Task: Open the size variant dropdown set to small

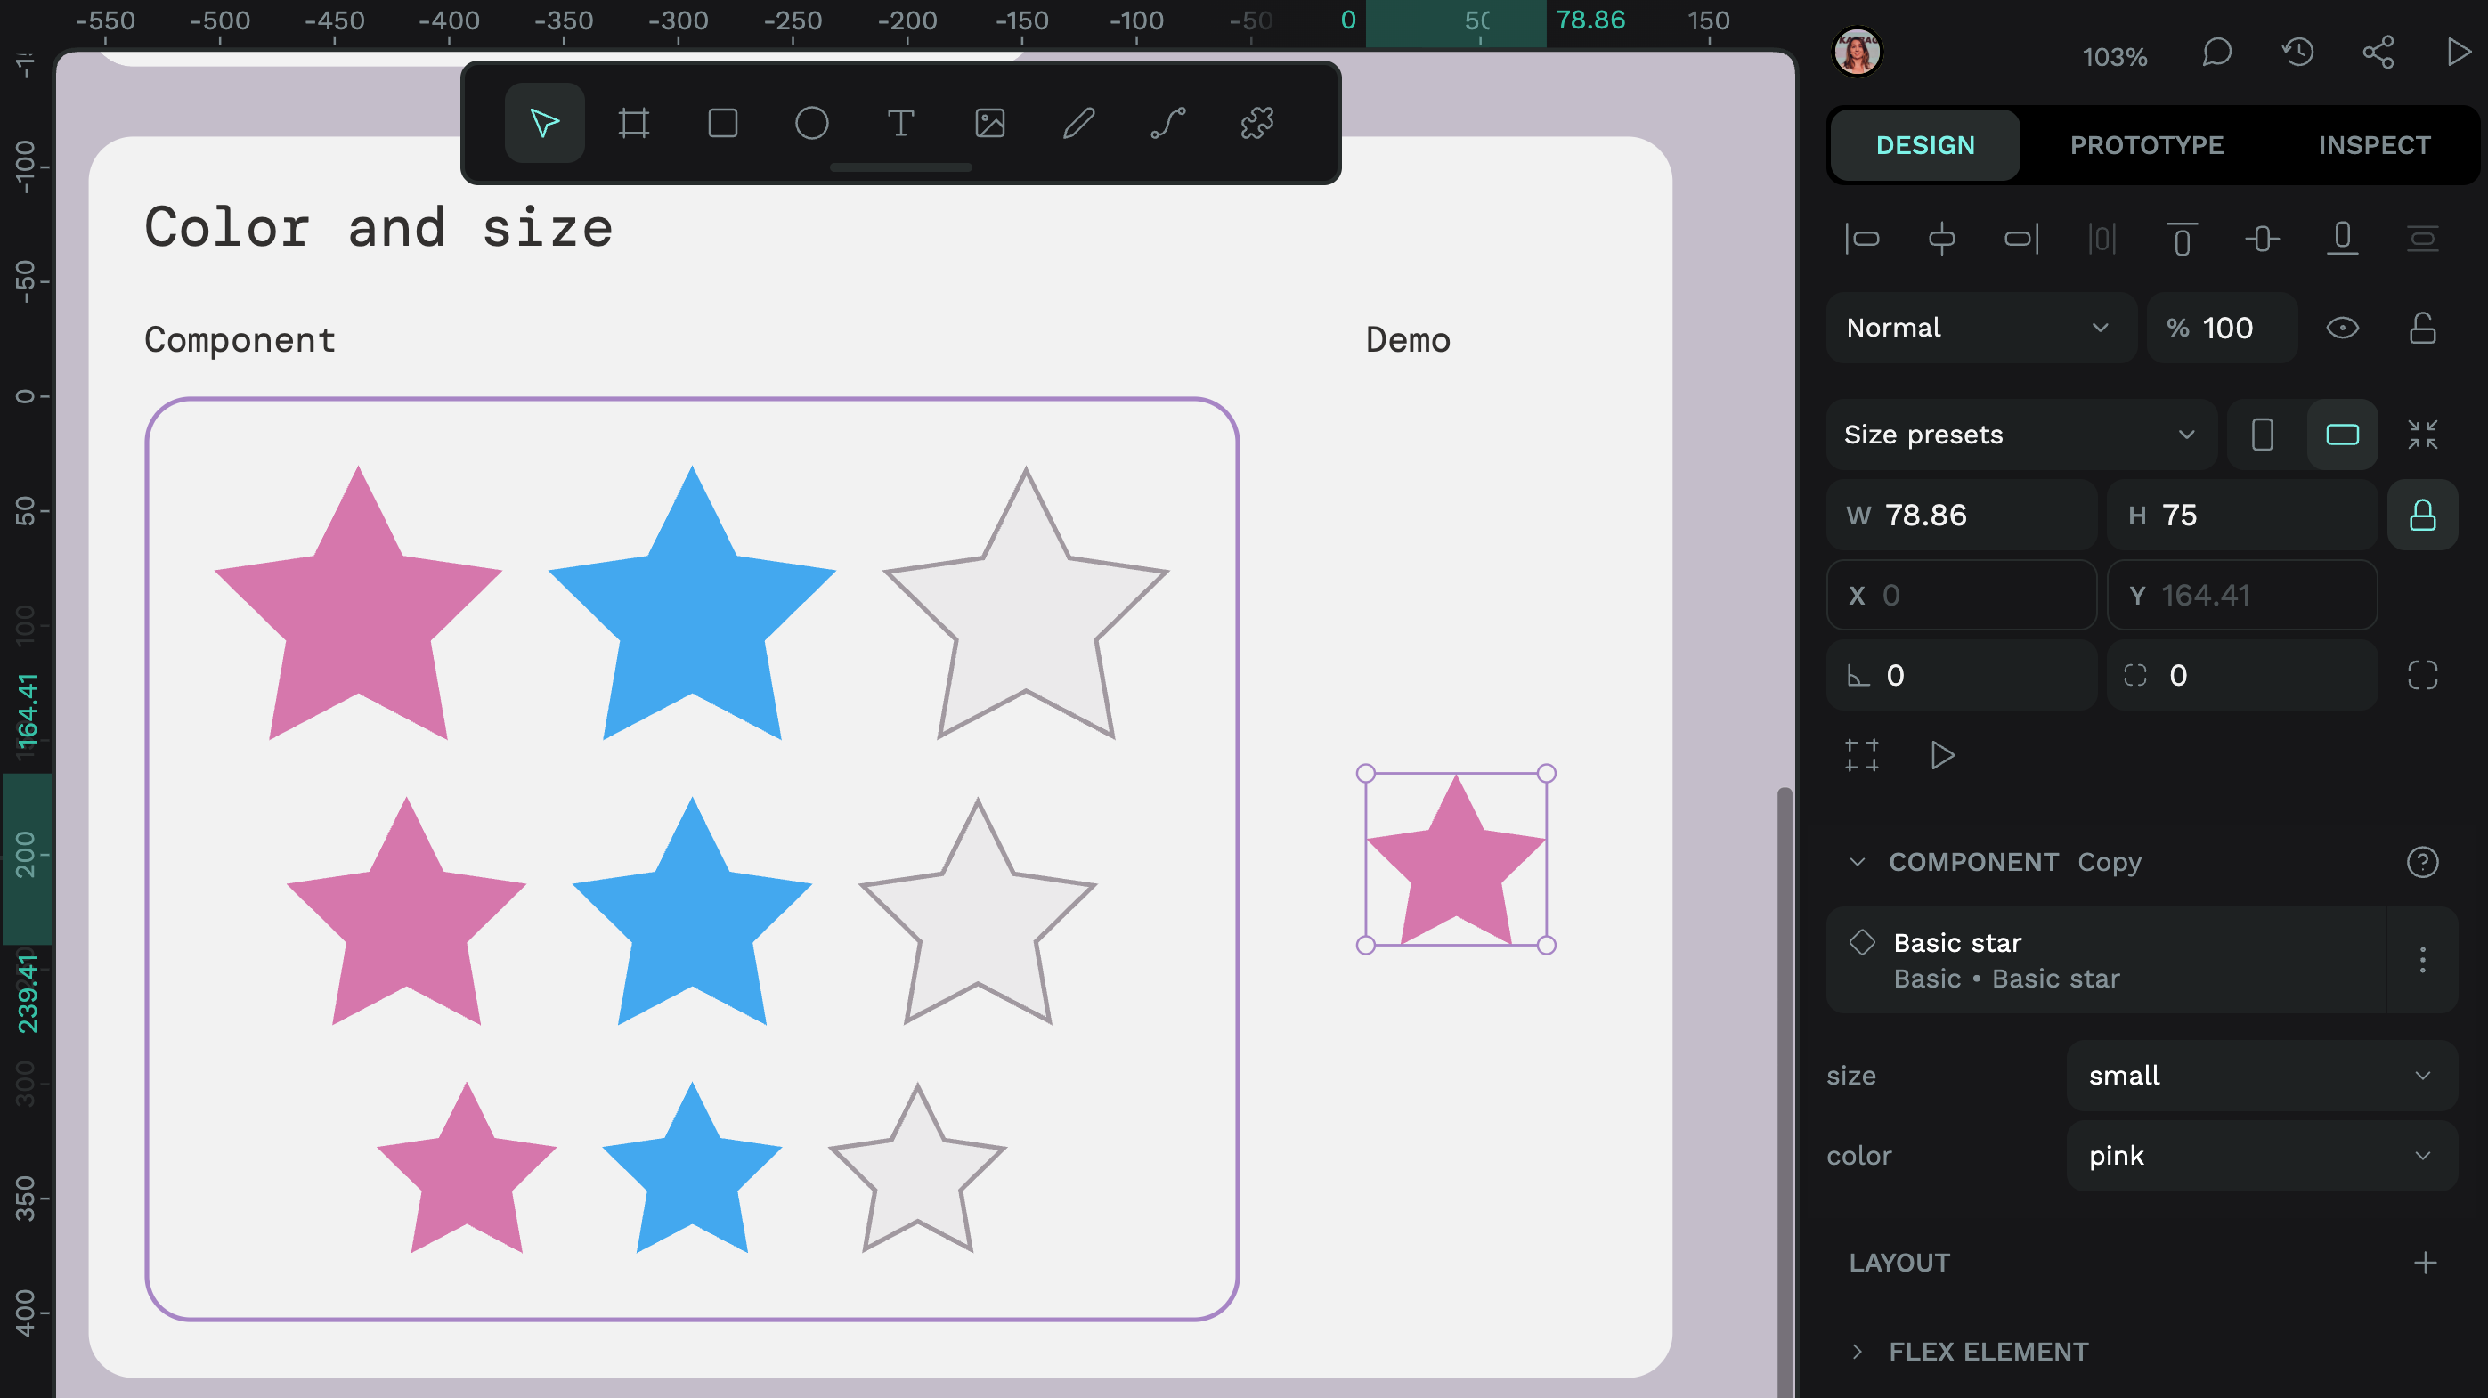Action: [2260, 1076]
